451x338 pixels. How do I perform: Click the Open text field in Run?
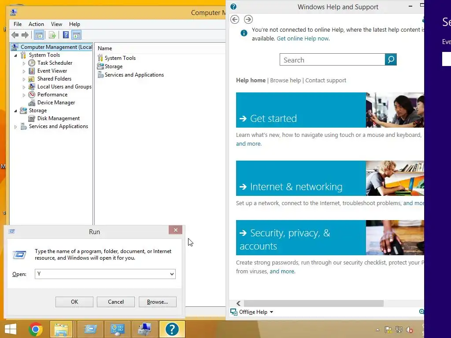click(102, 274)
